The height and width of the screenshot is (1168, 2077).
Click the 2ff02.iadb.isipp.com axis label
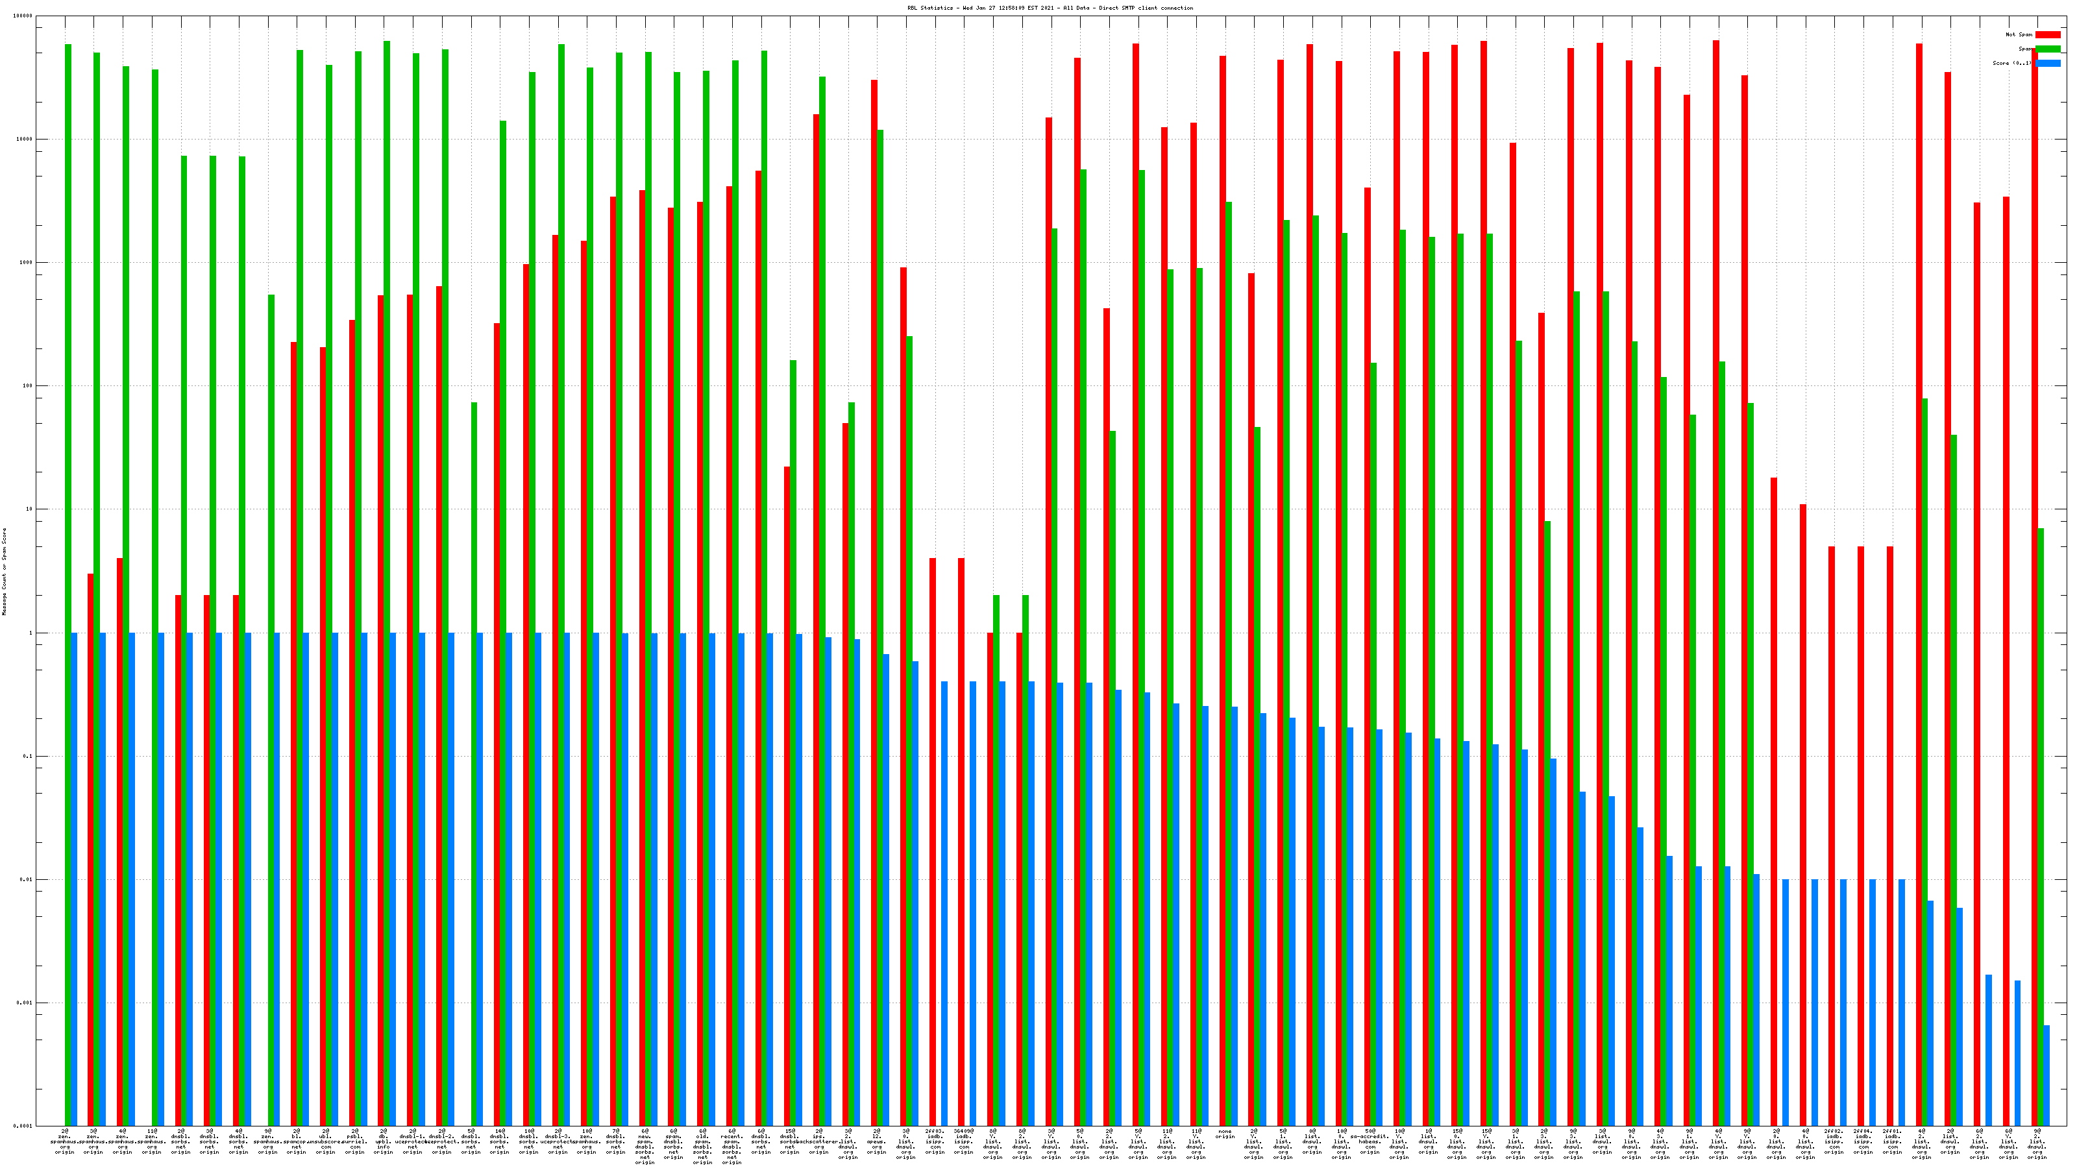pyautogui.click(x=1834, y=1141)
